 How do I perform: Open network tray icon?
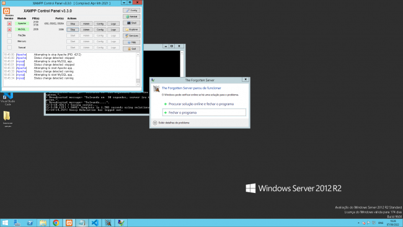[373, 223]
